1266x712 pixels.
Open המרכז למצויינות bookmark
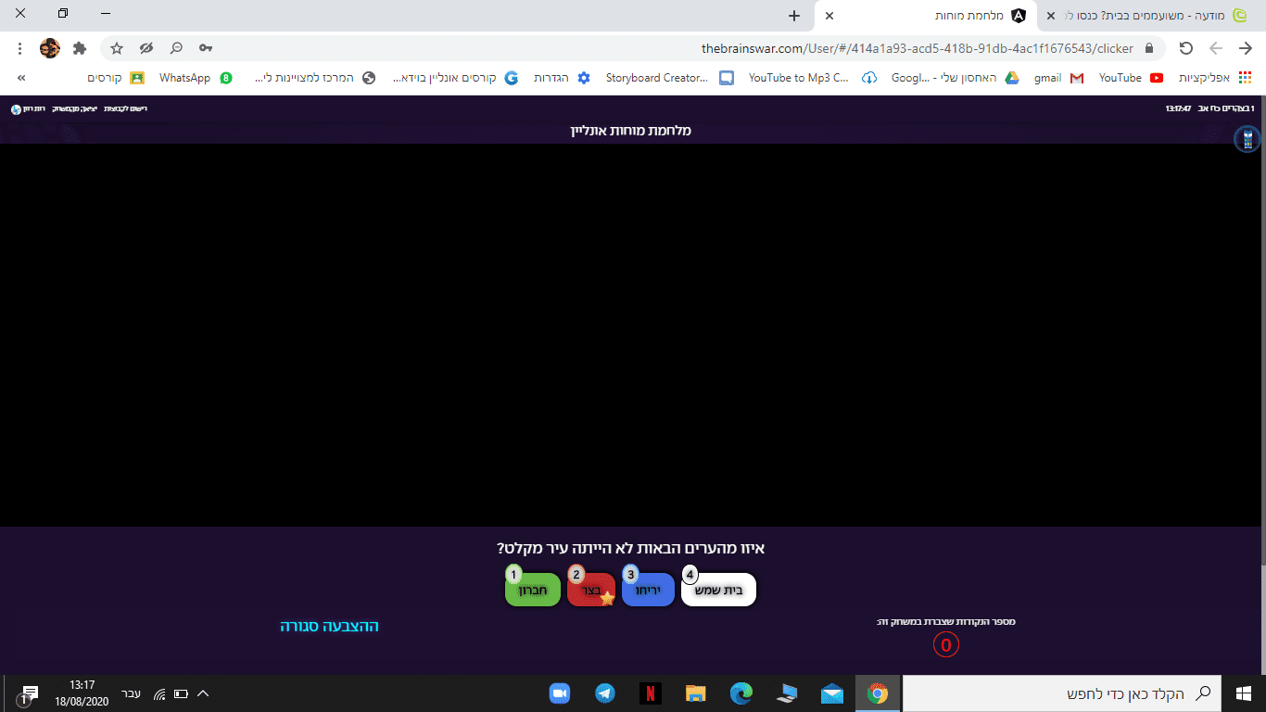click(315, 78)
